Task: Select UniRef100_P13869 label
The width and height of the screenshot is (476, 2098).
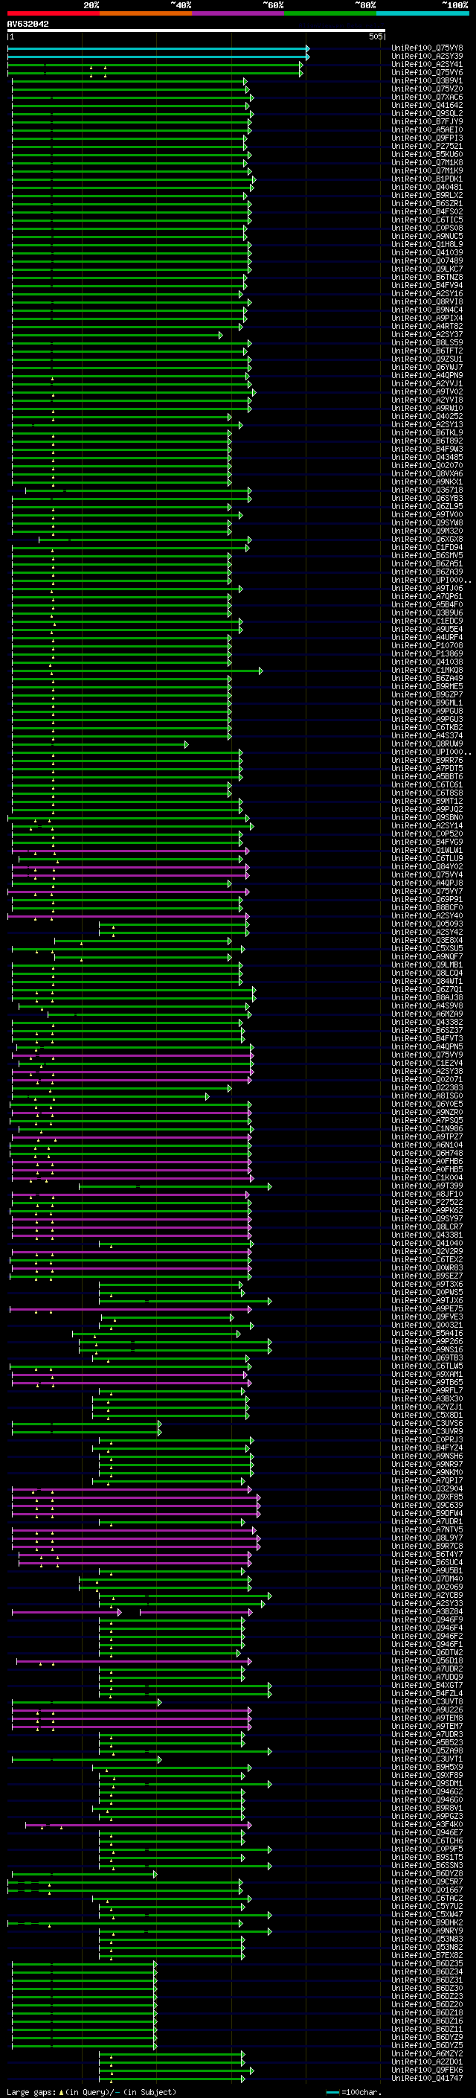Action: pos(427,653)
